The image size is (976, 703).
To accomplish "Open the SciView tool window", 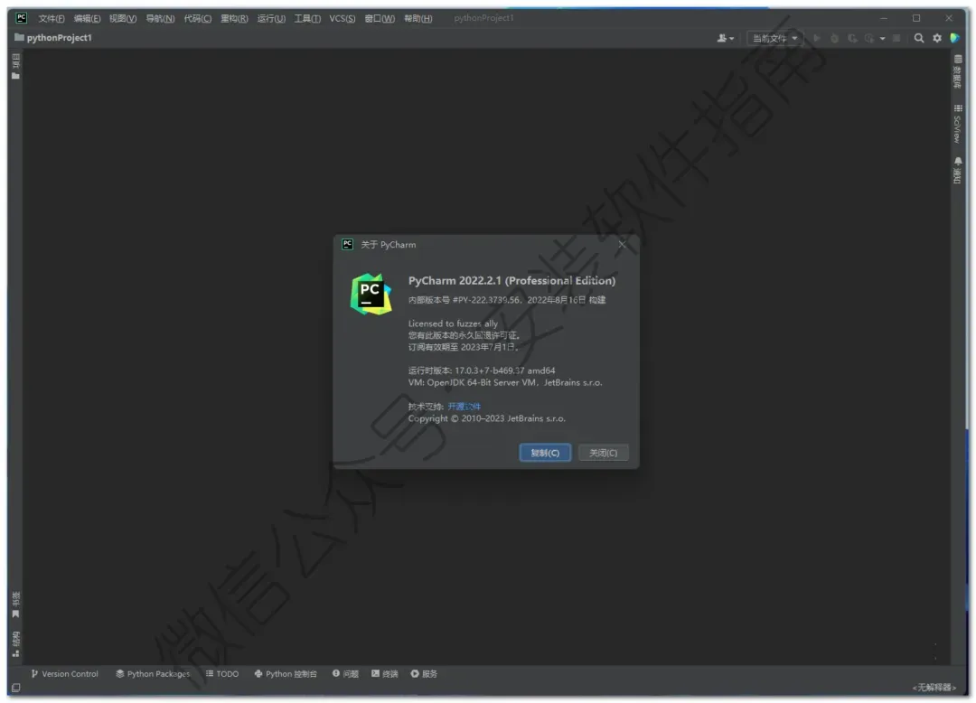I will pos(957,123).
